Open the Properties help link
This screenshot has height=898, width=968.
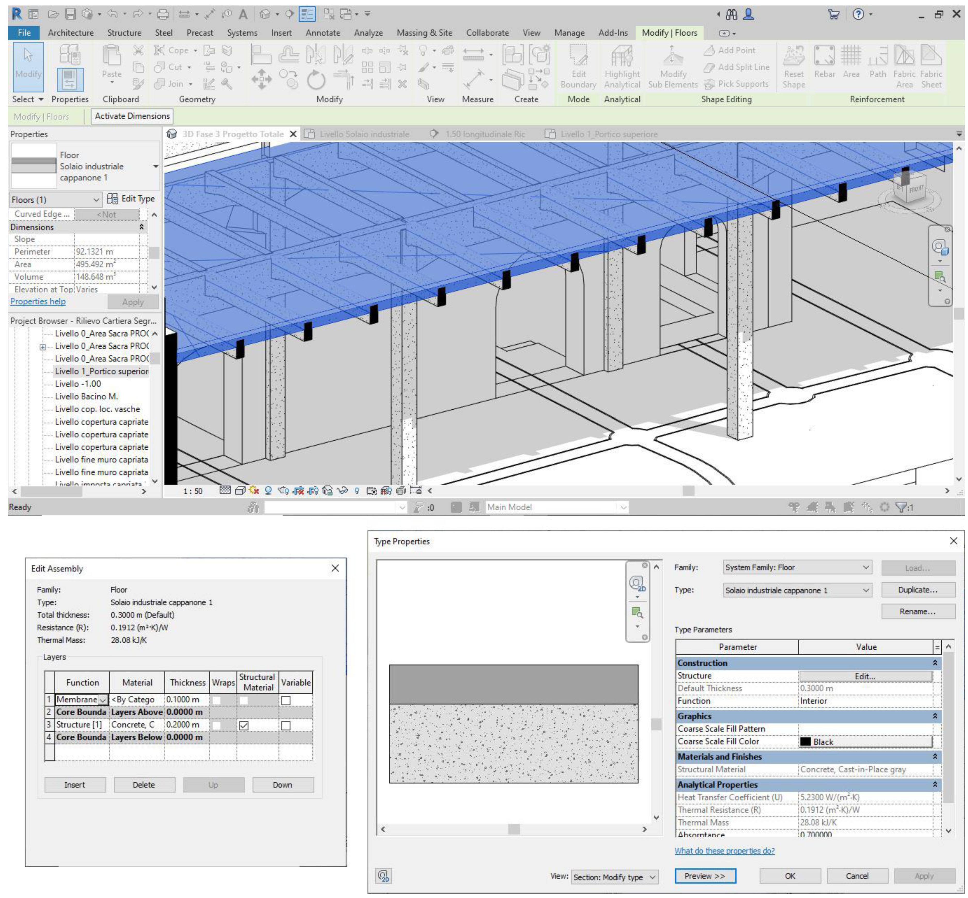click(38, 301)
